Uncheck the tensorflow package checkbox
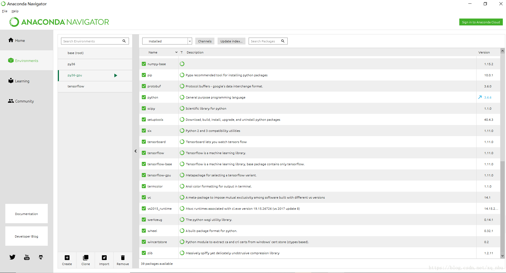This screenshot has width=506, height=273. [x=144, y=153]
